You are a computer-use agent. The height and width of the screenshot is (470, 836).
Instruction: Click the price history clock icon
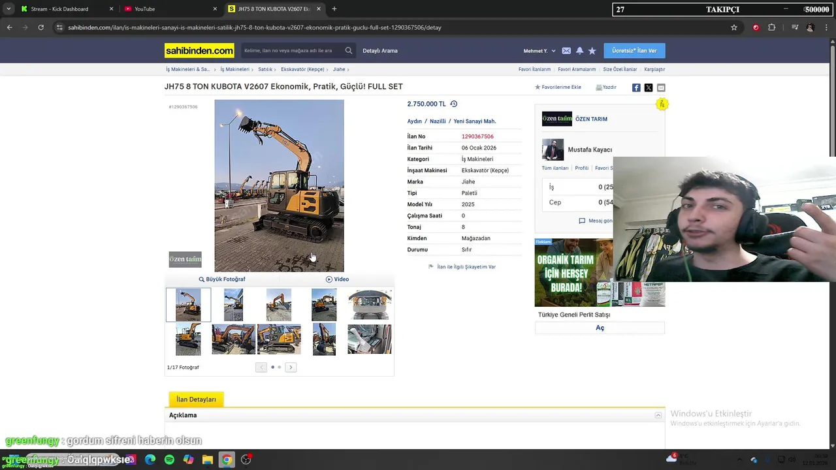(x=454, y=104)
